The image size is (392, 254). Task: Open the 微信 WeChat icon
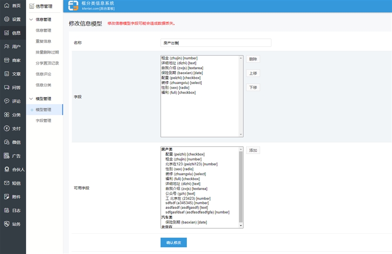7,142
